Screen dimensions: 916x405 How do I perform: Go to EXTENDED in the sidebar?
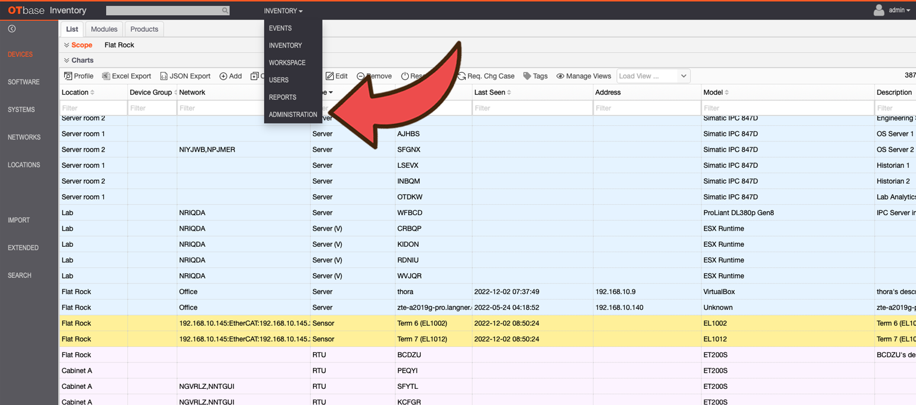click(x=23, y=247)
